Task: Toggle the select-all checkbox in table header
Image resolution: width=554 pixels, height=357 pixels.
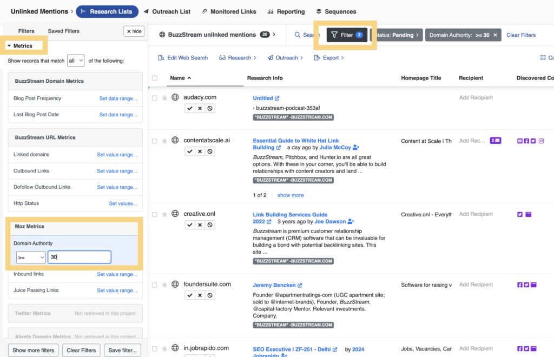Action: [155, 78]
